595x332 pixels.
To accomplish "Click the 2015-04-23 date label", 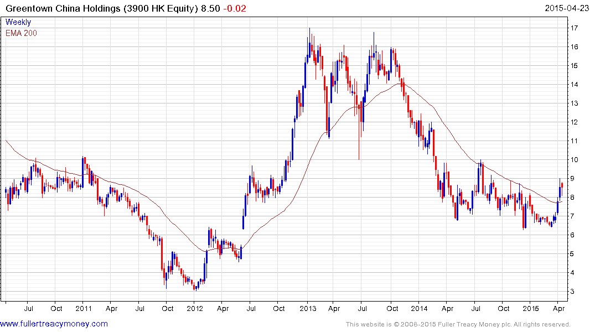I will click(567, 8).
